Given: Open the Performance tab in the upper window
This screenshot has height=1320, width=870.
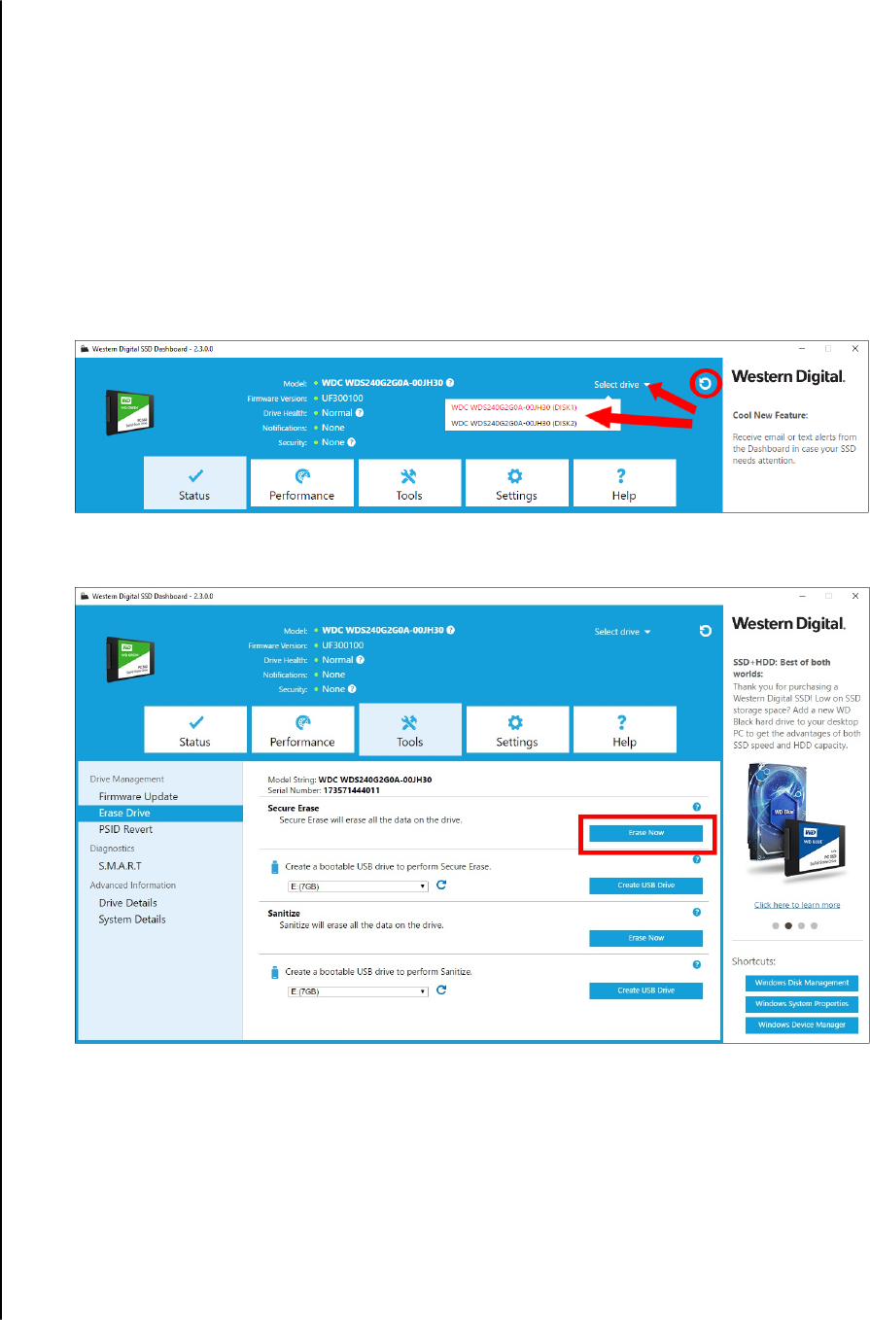Looking at the screenshot, I should [x=301, y=483].
